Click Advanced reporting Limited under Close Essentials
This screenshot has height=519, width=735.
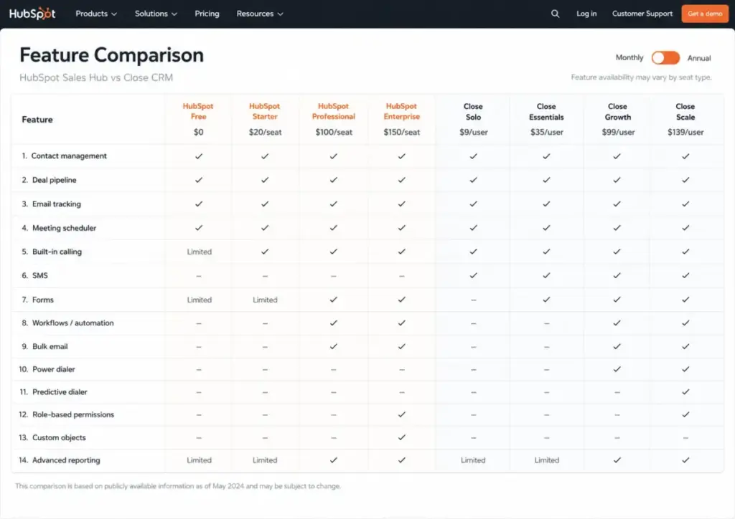[546, 460]
